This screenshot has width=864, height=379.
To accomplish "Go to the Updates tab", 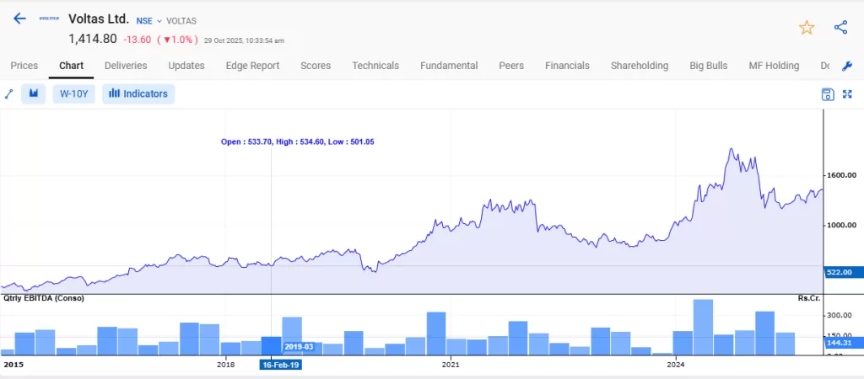I will pos(186,66).
